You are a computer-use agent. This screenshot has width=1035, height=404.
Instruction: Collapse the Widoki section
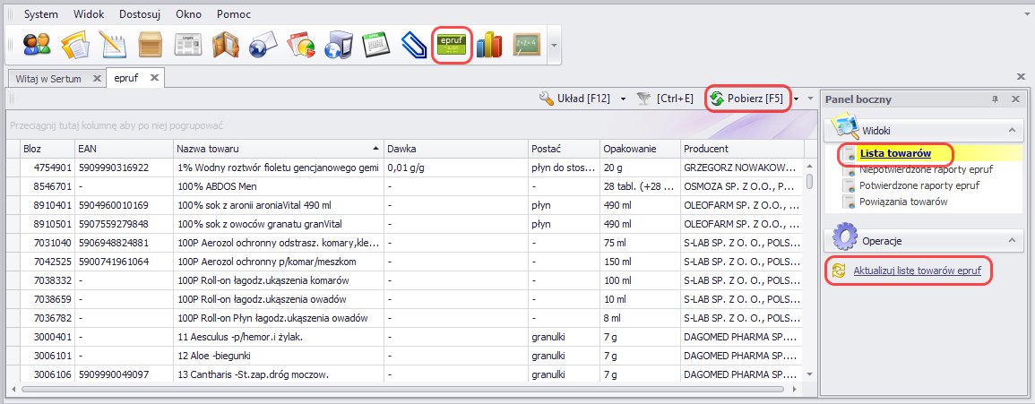click(1012, 131)
